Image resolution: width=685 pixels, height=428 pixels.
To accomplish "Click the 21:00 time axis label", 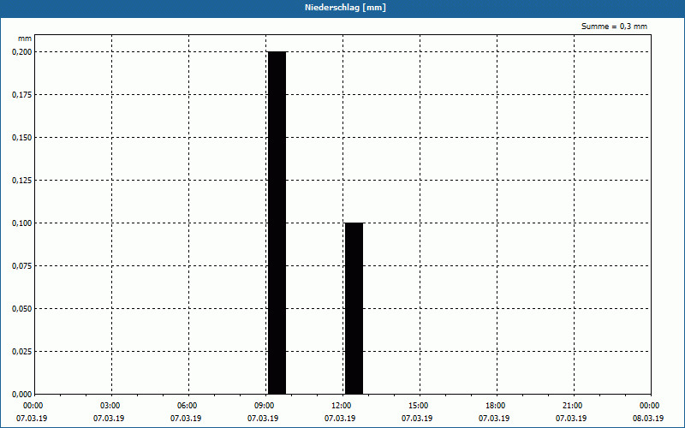I will tap(573, 406).
